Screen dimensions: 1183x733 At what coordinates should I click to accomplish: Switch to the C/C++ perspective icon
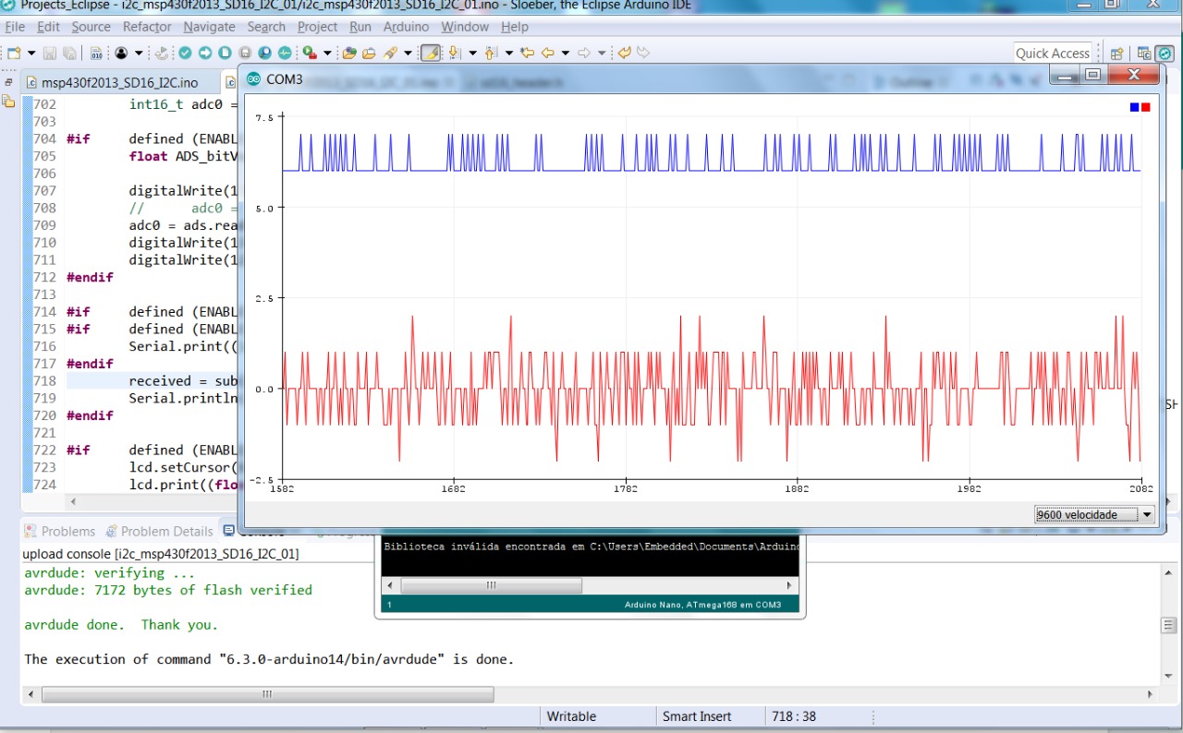(x=1144, y=54)
